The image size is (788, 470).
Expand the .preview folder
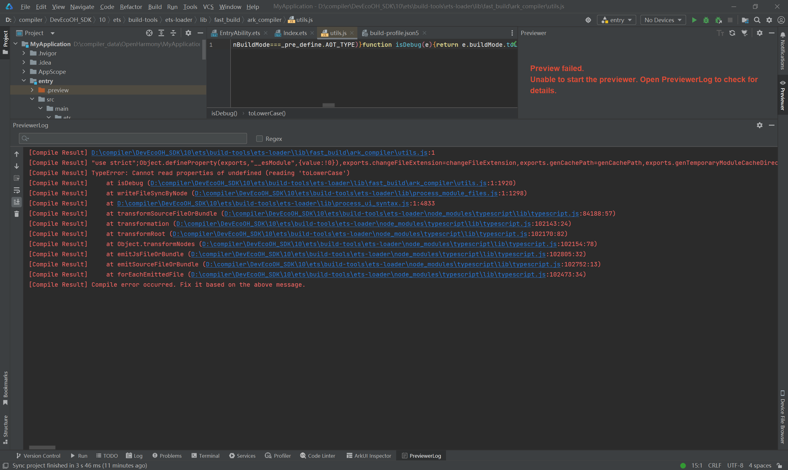click(32, 90)
